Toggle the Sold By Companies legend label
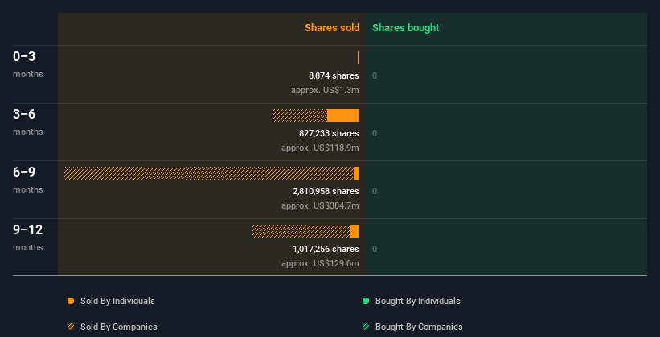The width and height of the screenshot is (660, 337). (119, 327)
